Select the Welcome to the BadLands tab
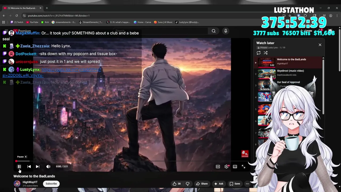 pos(22,8)
